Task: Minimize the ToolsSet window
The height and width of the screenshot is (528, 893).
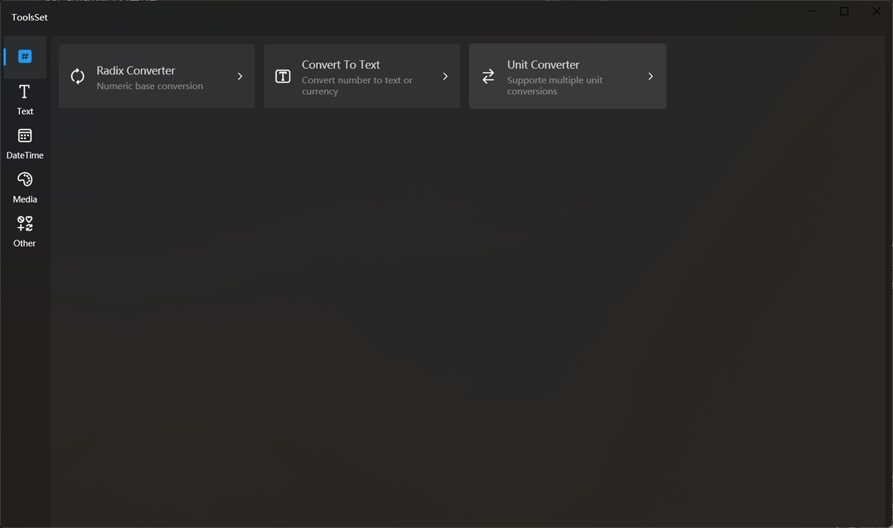Action: (x=812, y=11)
